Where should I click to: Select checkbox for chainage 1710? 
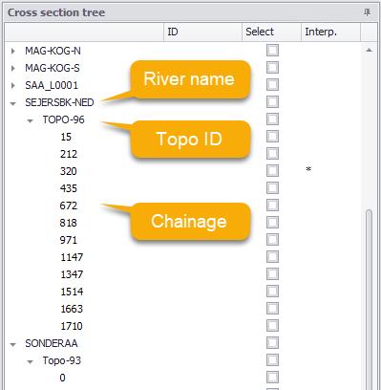pos(272,326)
